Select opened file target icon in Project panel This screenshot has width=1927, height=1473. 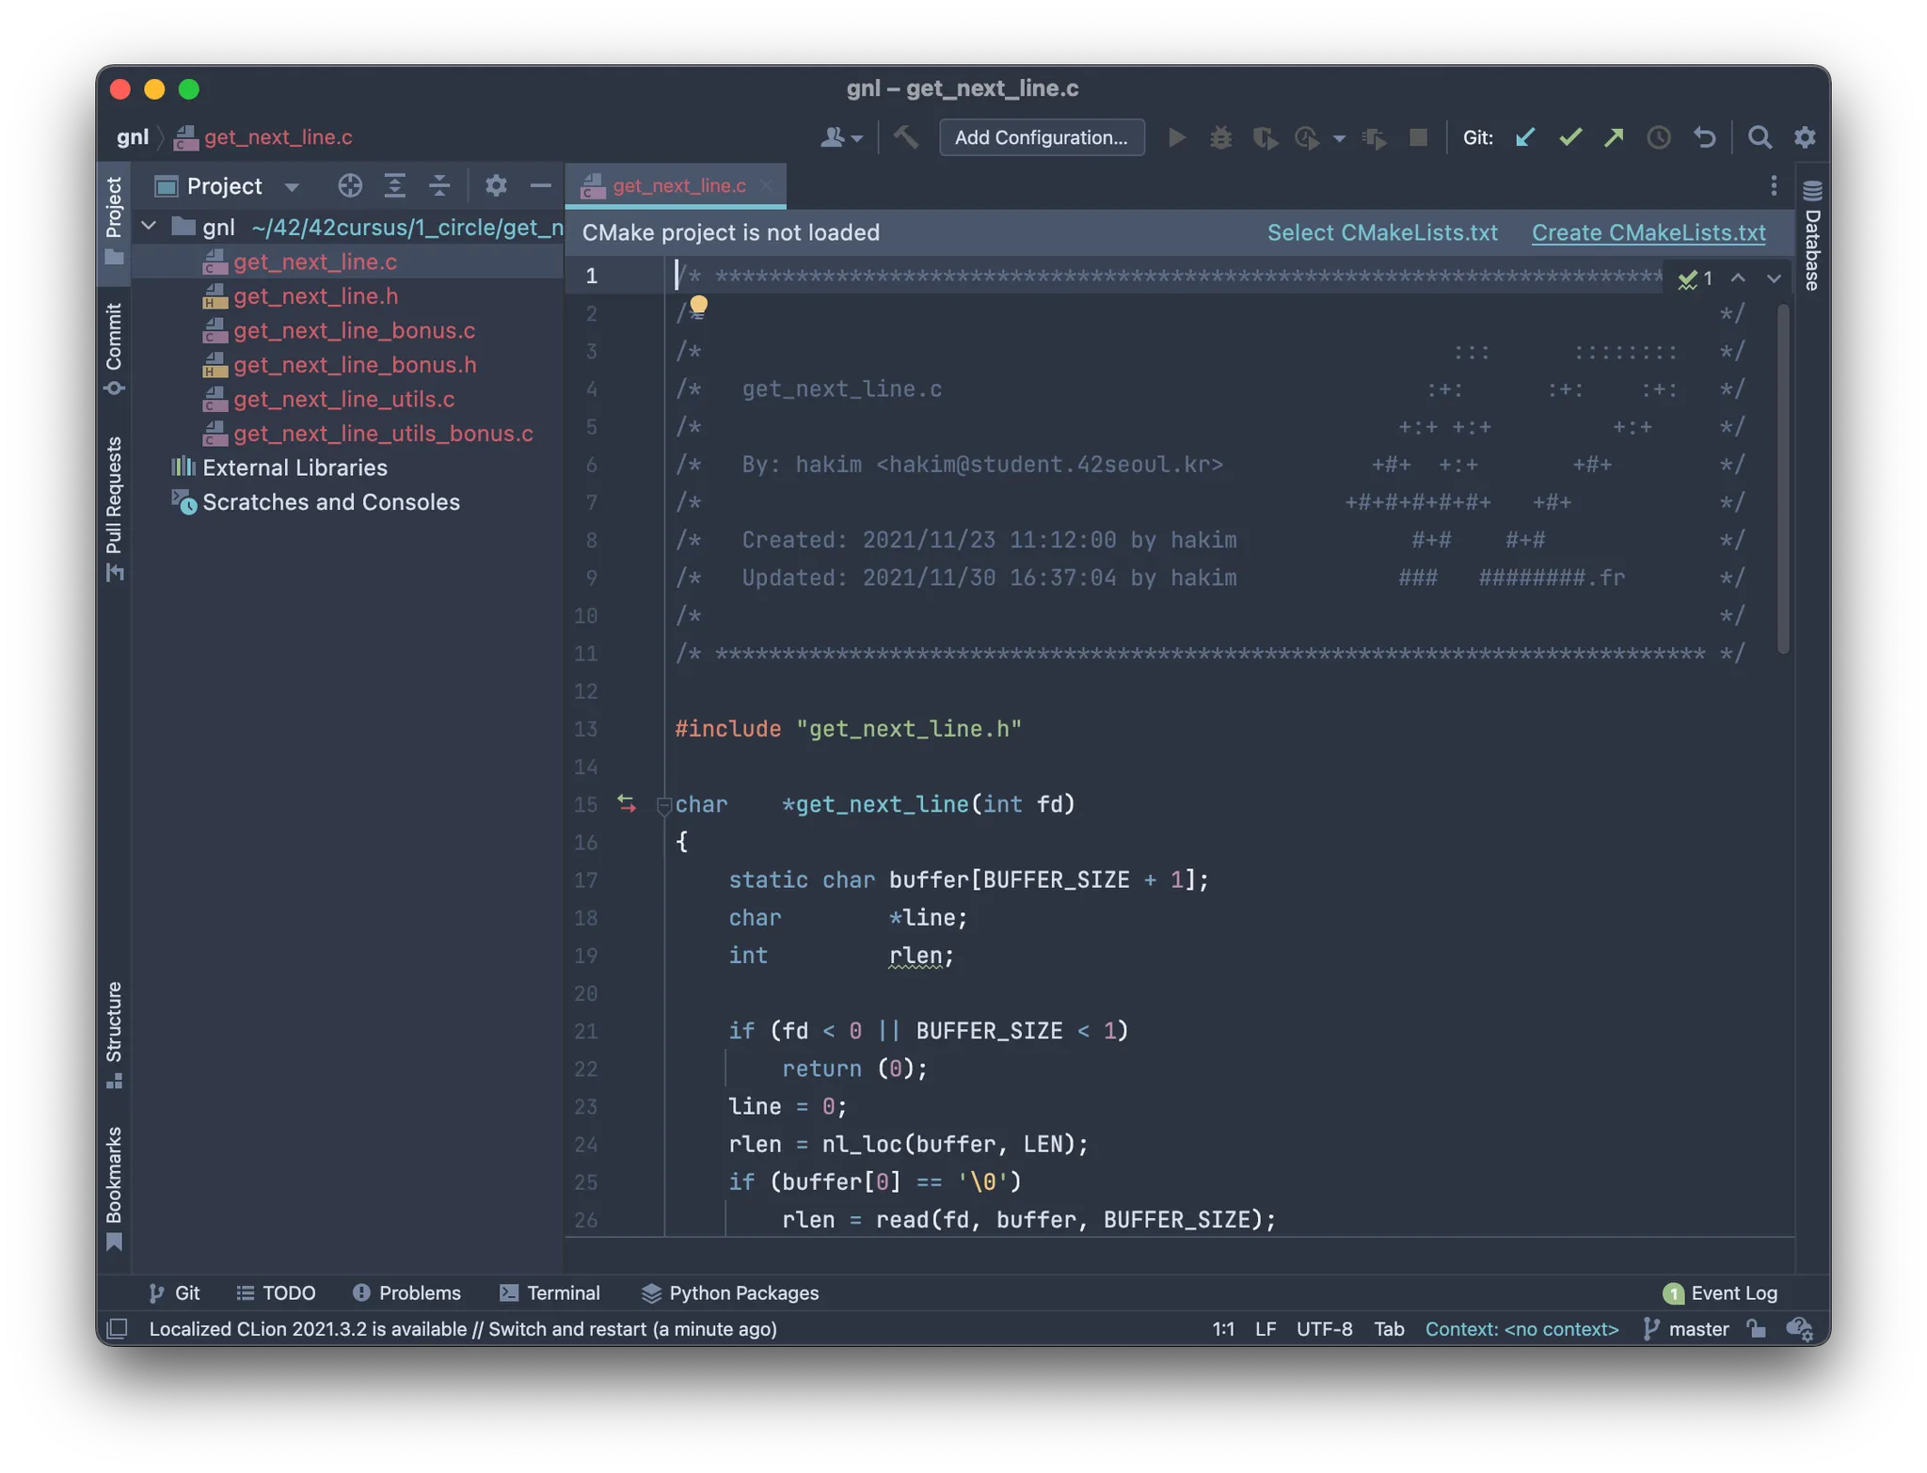(x=350, y=185)
